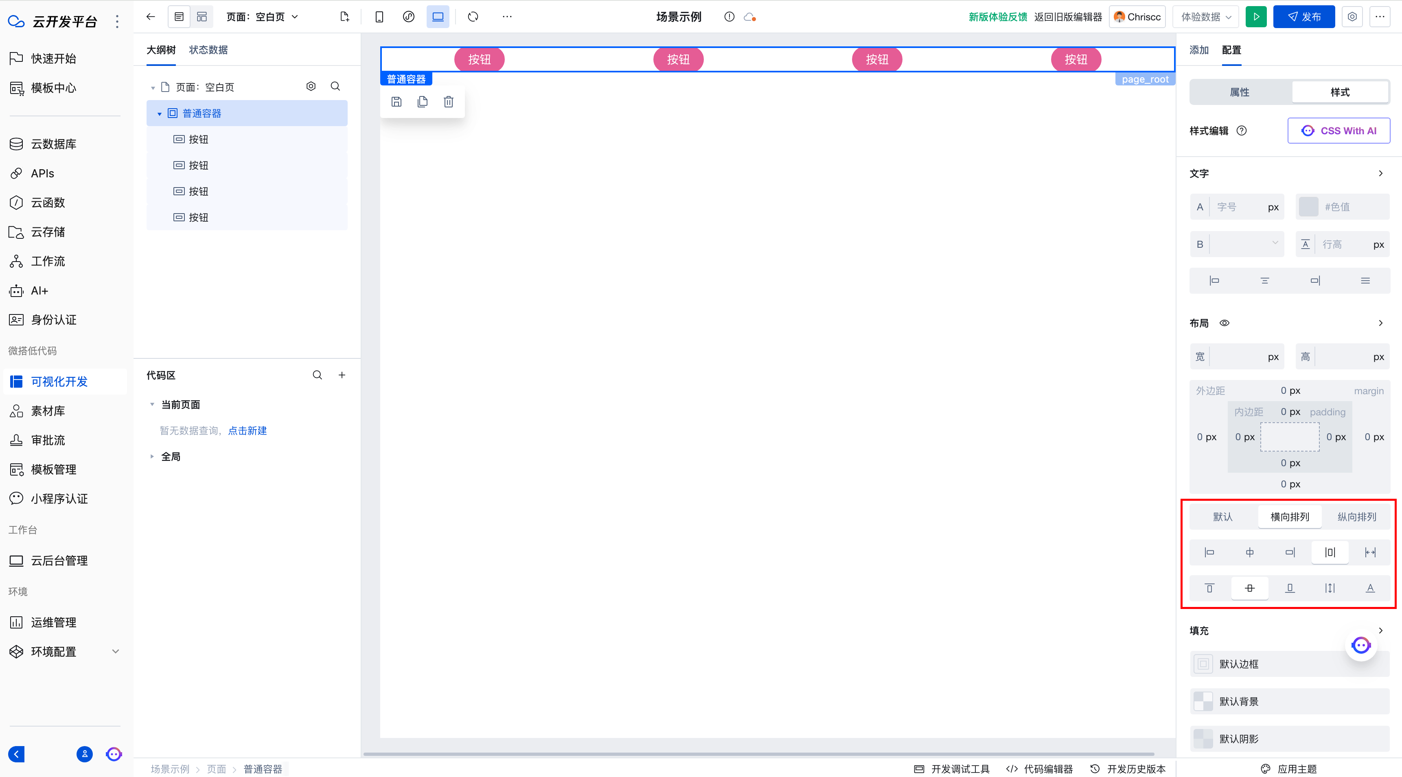1402x777 pixels.
Task: Search the 代码区 with magnifier icon
Action: pyautogui.click(x=317, y=375)
